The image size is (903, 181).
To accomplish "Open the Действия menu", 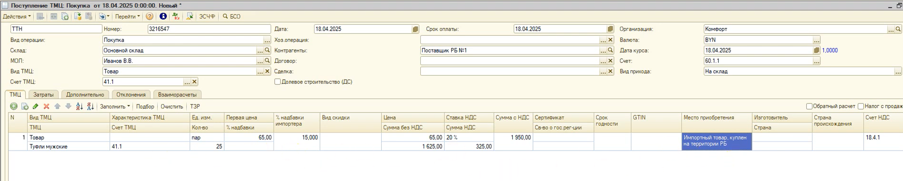I will 17,16.
